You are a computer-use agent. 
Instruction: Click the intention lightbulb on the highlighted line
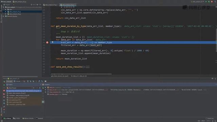[53, 42]
